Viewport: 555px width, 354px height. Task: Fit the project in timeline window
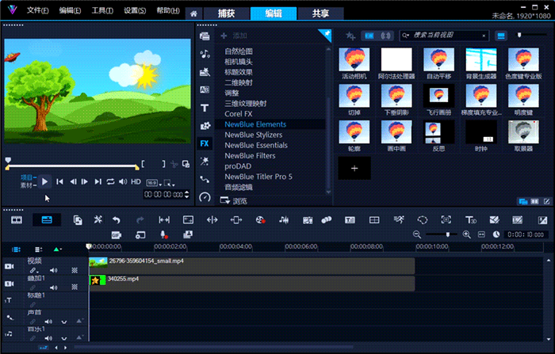[x=481, y=234]
